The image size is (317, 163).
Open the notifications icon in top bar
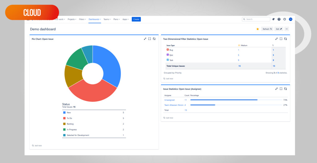pos(273,19)
